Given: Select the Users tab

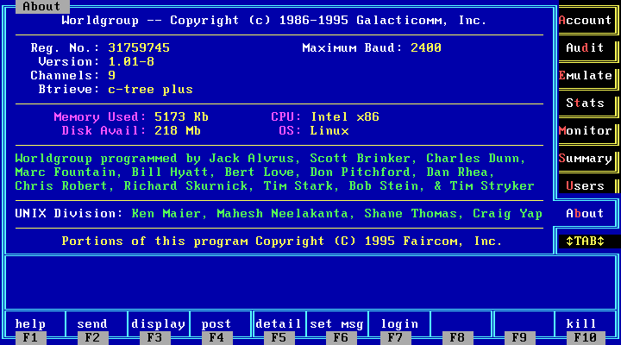Looking at the screenshot, I should pos(586,186).
